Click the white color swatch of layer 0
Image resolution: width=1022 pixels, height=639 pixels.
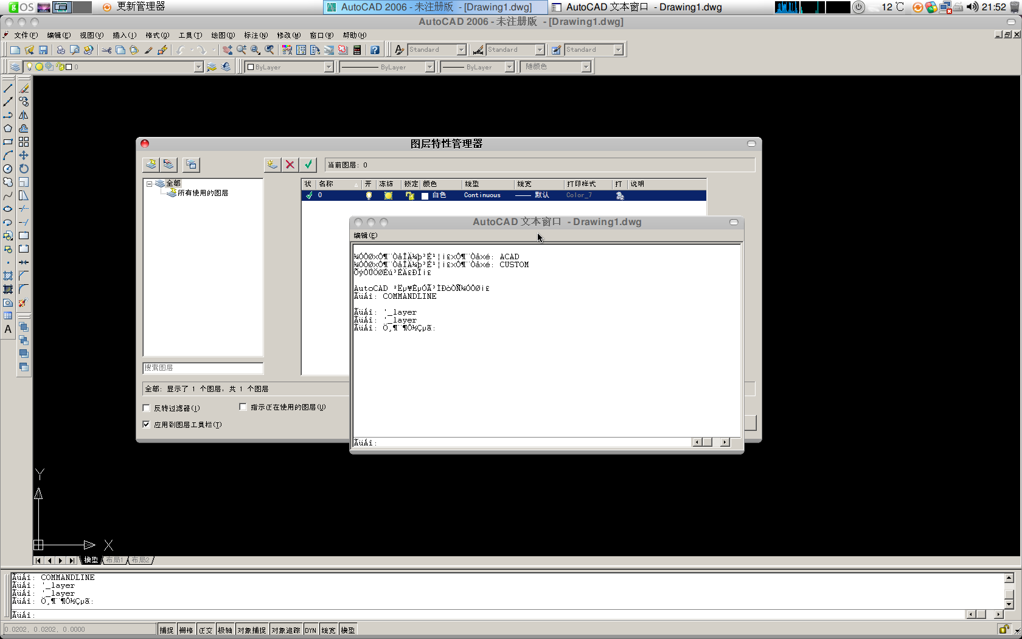tap(425, 196)
